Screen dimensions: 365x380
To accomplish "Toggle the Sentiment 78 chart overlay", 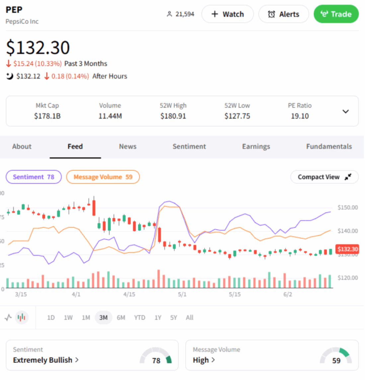I will (34, 177).
